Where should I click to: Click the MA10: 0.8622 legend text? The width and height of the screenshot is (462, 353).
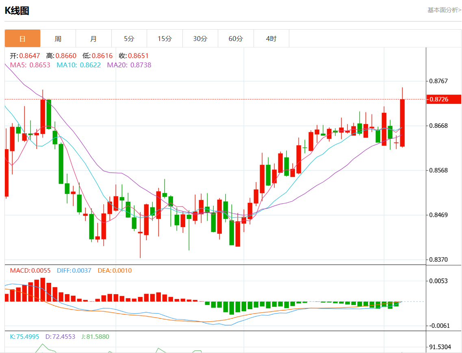pyautogui.click(x=79, y=65)
